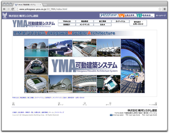Image resolution: width=169 pixels, height=133 pixels.
Task: Click the 技術紹介 footer text link
Action: [48, 98]
